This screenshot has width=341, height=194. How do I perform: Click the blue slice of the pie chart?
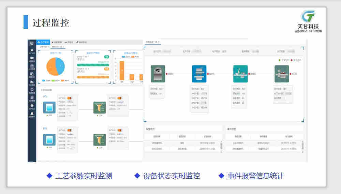pos(60,65)
